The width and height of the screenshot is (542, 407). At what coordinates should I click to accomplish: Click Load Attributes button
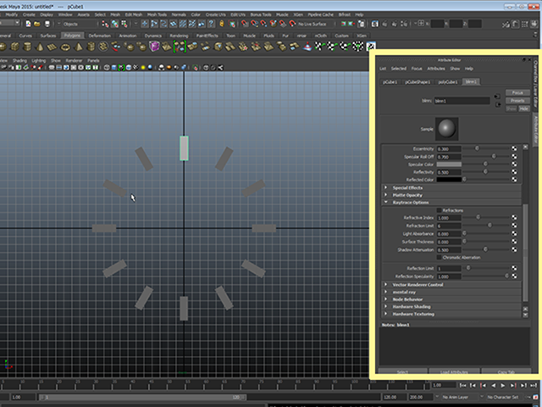454,371
